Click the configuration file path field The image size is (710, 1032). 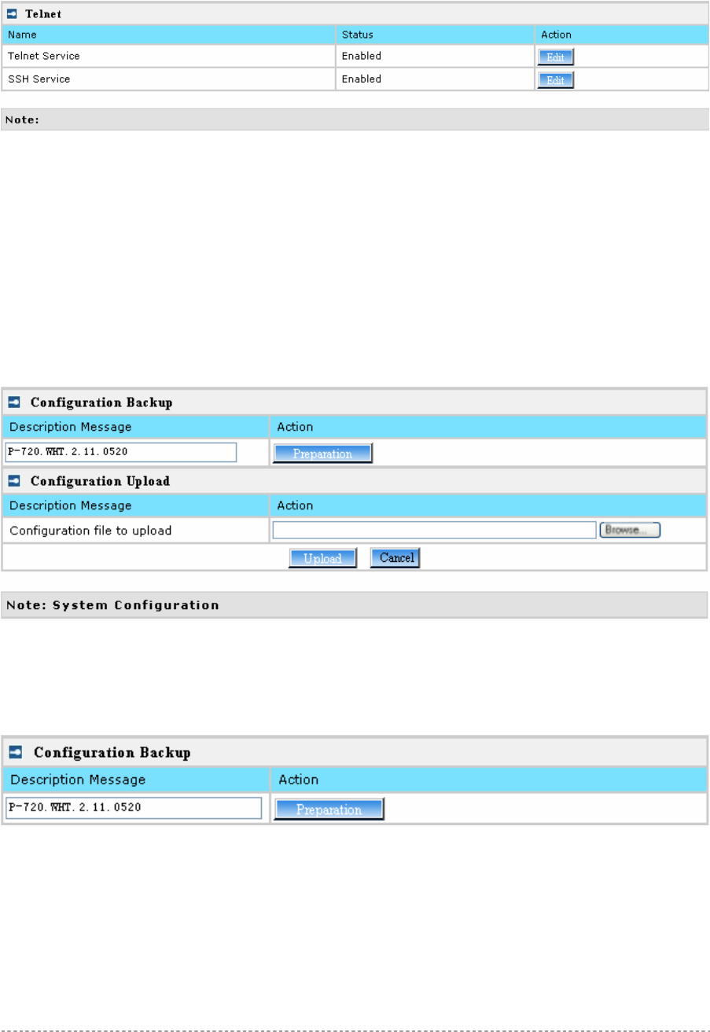coord(434,531)
